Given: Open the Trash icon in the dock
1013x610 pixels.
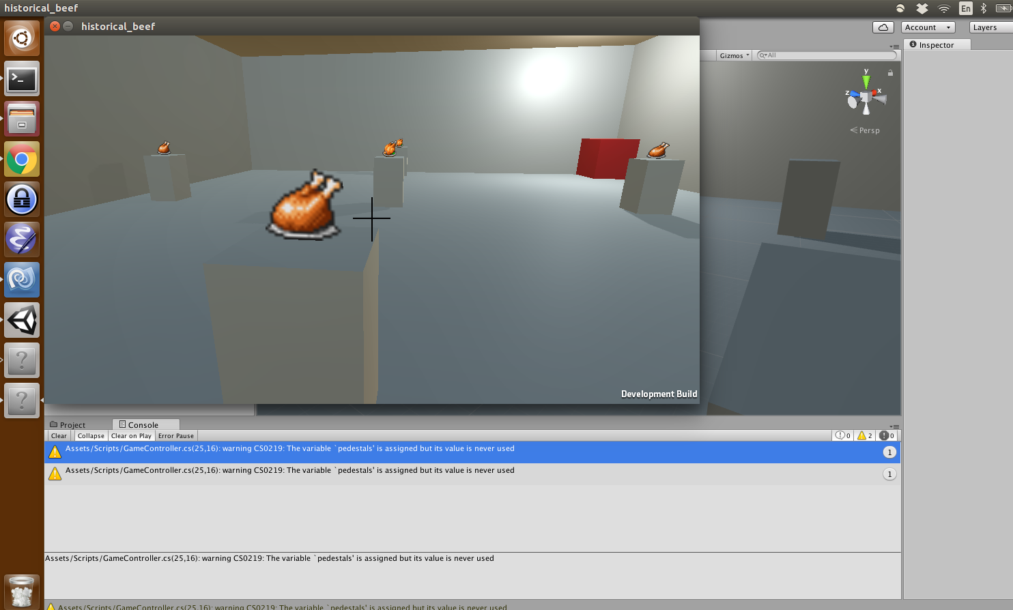Looking at the screenshot, I should tap(22, 591).
